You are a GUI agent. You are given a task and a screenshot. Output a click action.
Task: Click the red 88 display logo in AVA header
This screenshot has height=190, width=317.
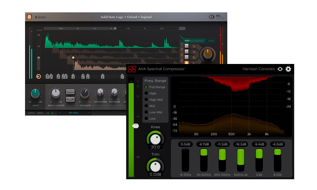(132, 69)
